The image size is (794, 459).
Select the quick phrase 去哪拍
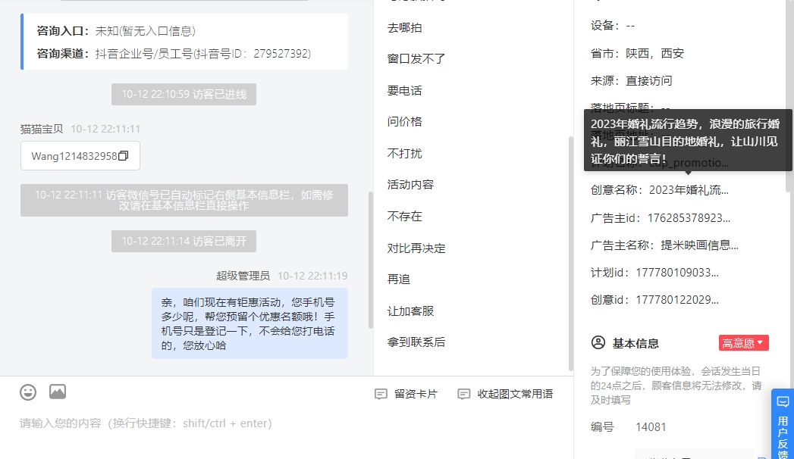coord(405,28)
